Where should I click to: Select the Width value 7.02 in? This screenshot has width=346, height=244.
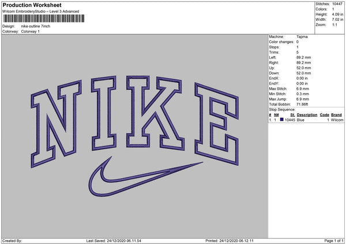[337, 20]
